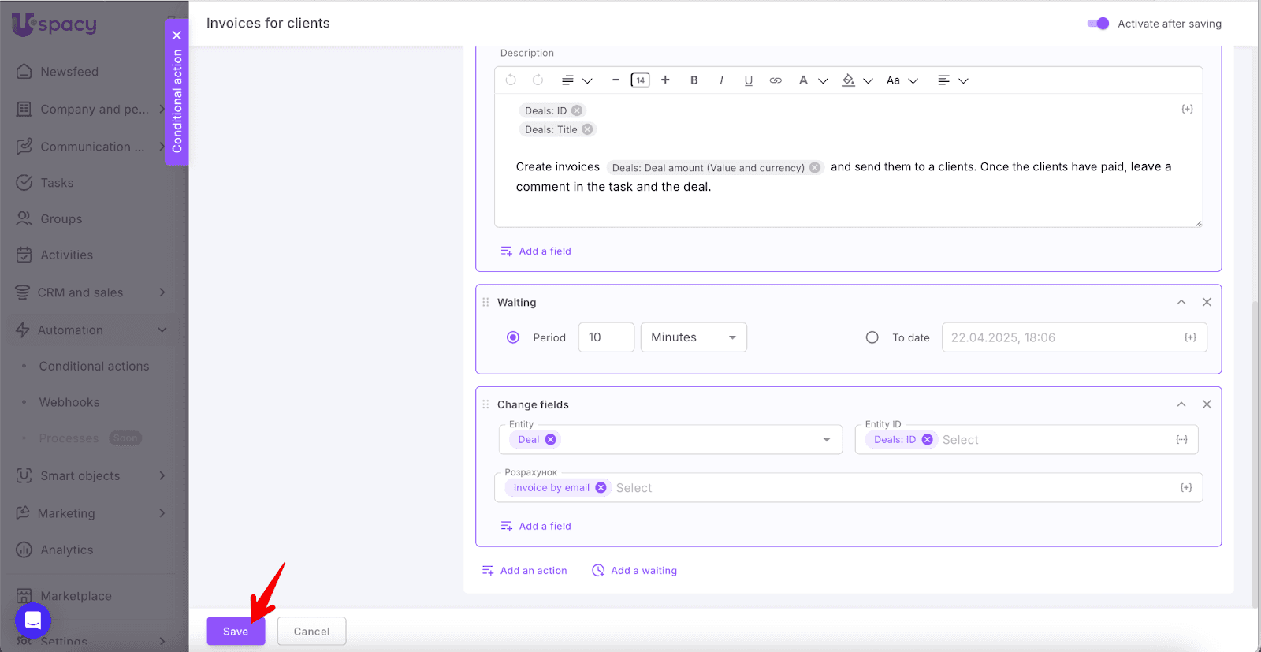The width and height of the screenshot is (1261, 652).
Task: Increase font size with plus icon
Action: pyautogui.click(x=665, y=80)
